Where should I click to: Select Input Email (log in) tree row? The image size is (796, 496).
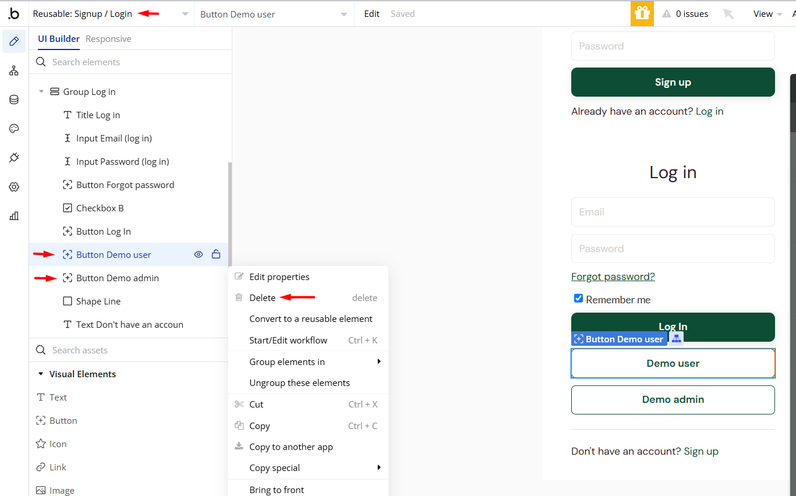[x=128, y=138]
